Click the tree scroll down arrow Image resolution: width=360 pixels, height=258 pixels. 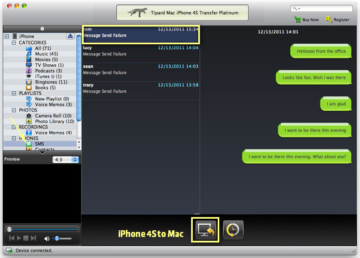79,147
